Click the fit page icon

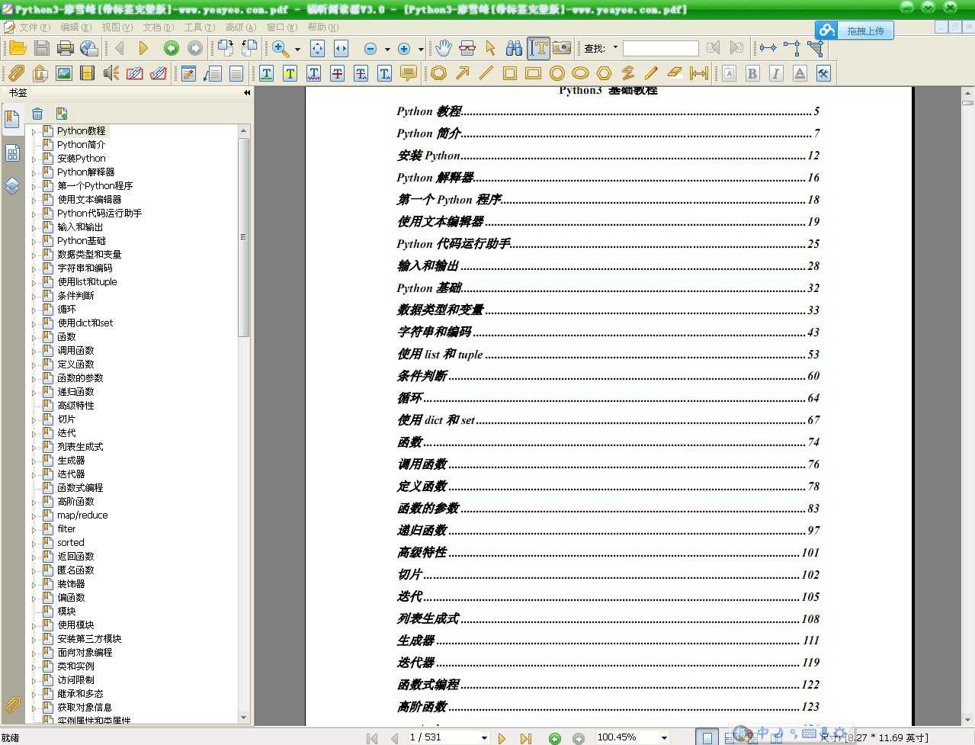coord(318,49)
